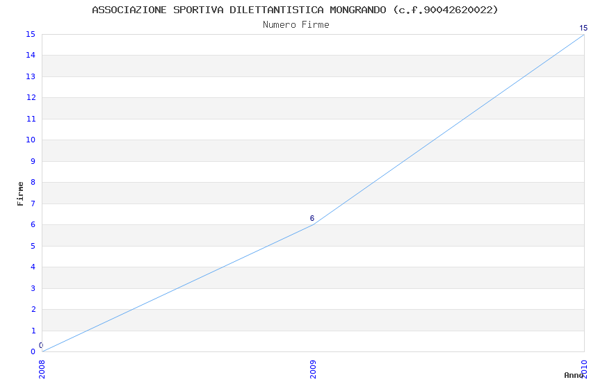Screen dimensions: 591x382
Task: Click the y-axis tick label 14
Action: coord(31,55)
